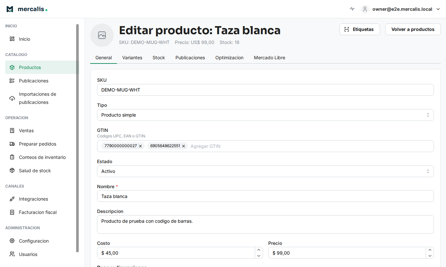446x267 pixels.
Task: Click the Descripcion text area
Action: (x=265, y=225)
